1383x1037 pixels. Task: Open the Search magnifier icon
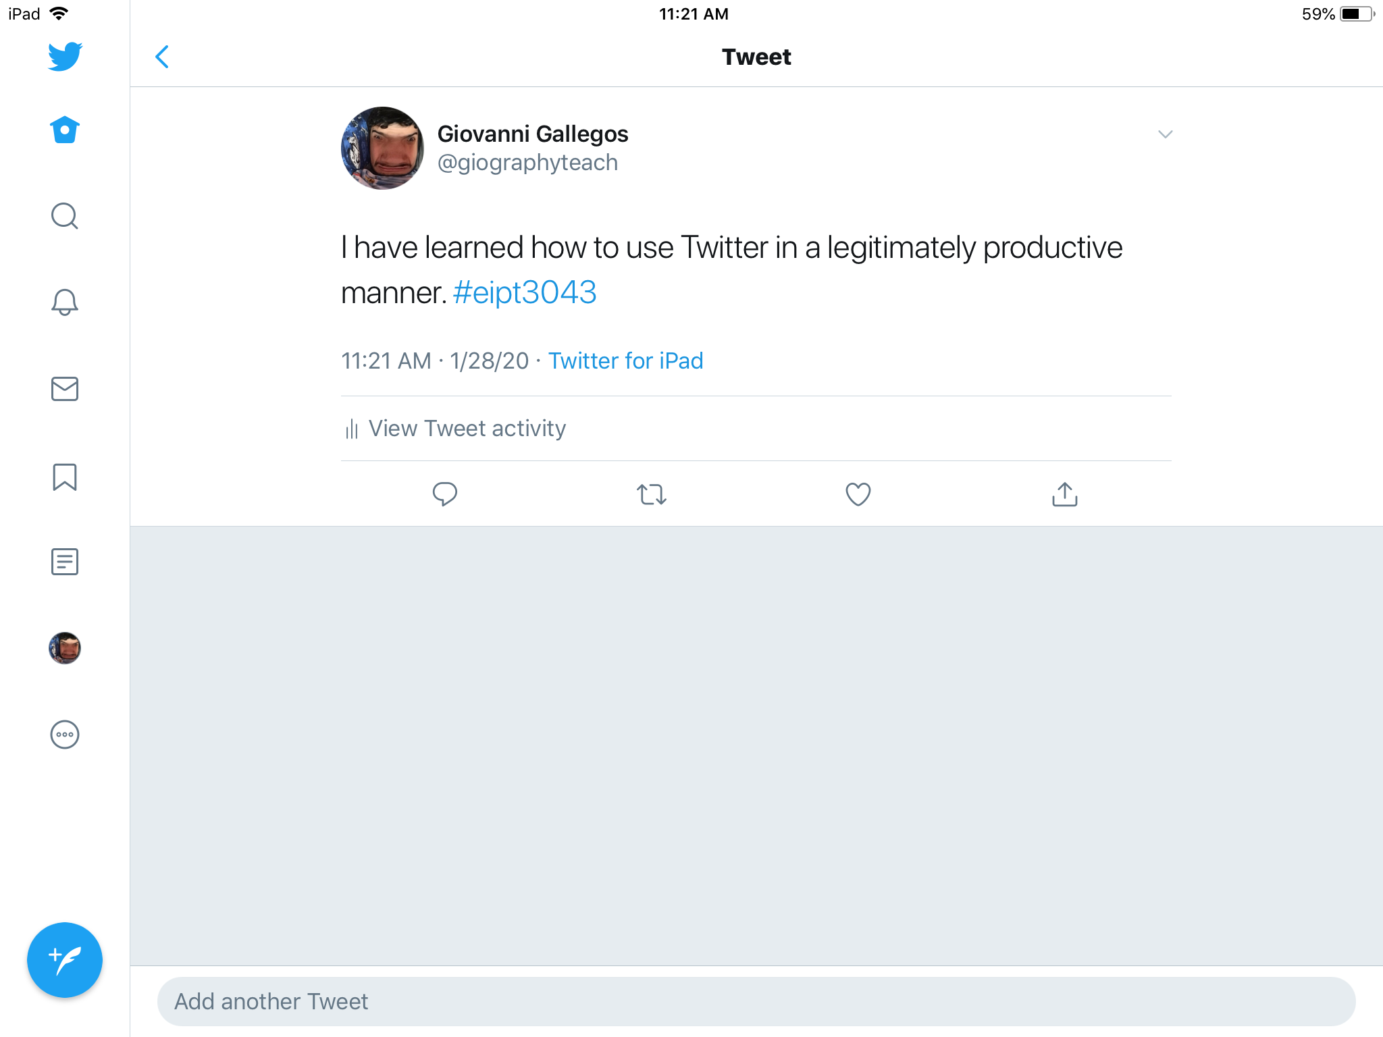pyautogui.click(x=65, y=216)
